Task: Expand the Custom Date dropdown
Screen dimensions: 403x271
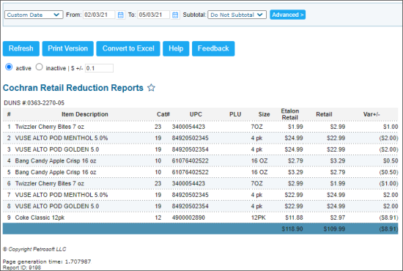Action: click(x=34, y=15)
